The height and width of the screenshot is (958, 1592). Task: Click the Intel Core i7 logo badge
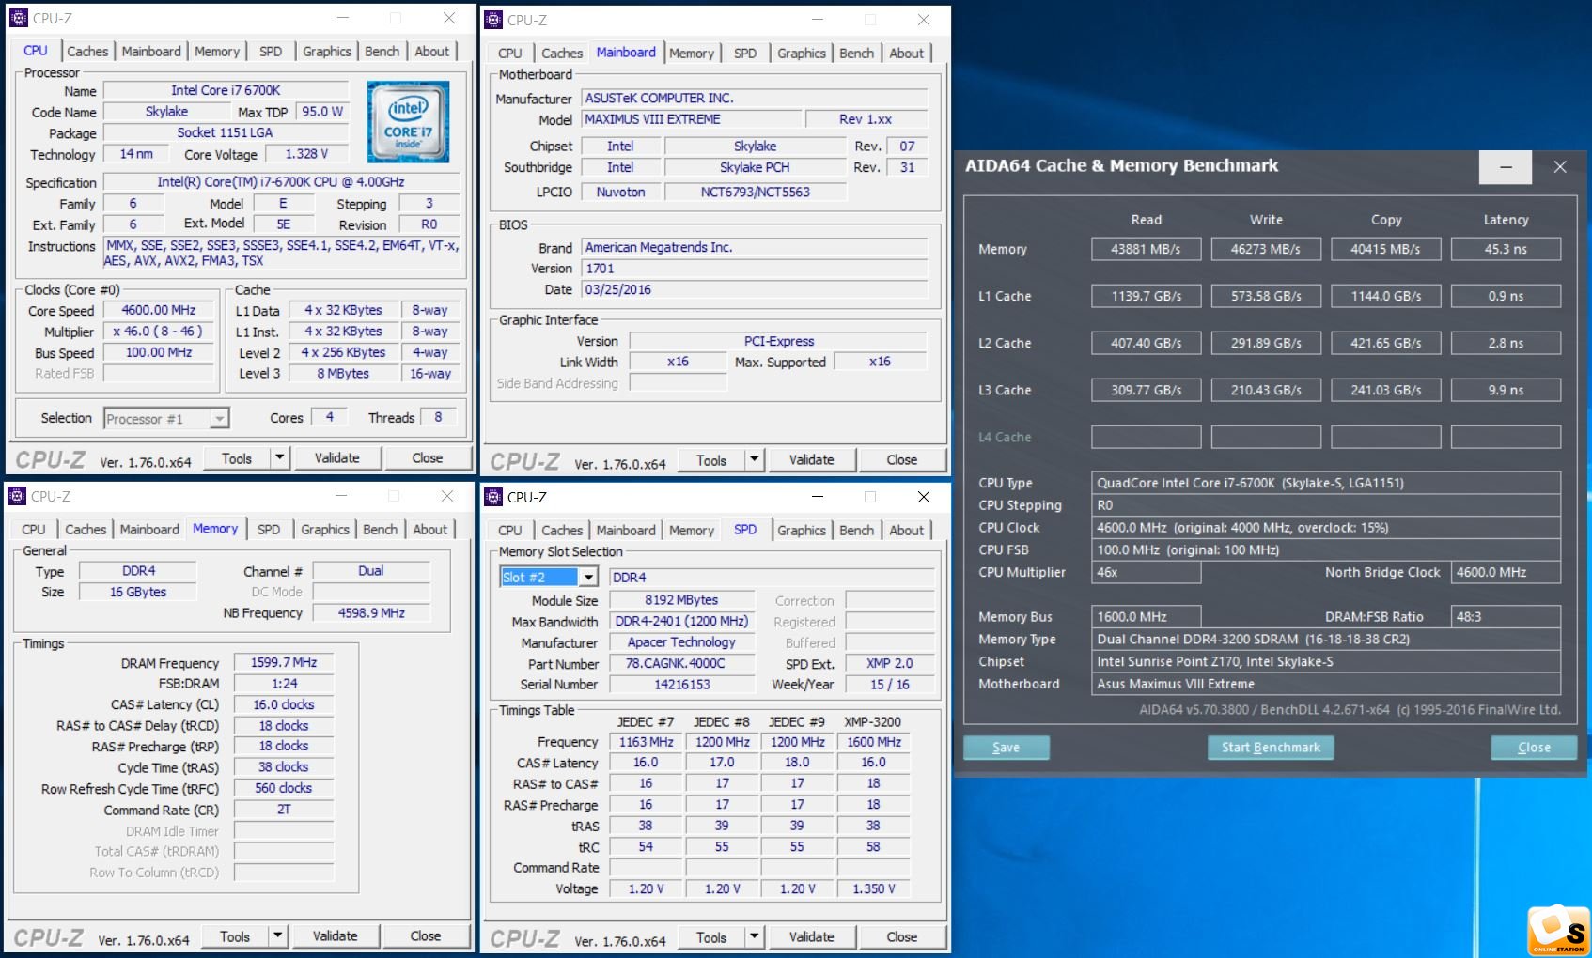[x=408, y=122]
